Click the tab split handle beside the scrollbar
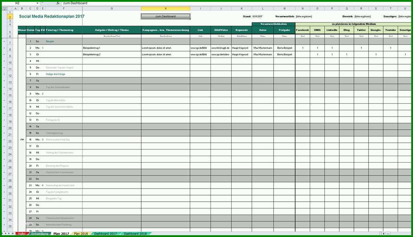Viewport: 413px width, 237px height. [x=381, y=233]
